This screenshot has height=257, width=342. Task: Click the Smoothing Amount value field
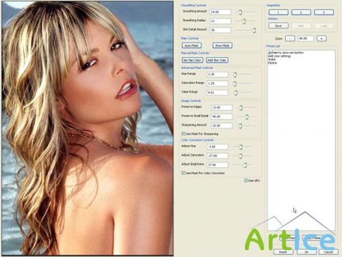pyautogui.click(x=220, y=12)
